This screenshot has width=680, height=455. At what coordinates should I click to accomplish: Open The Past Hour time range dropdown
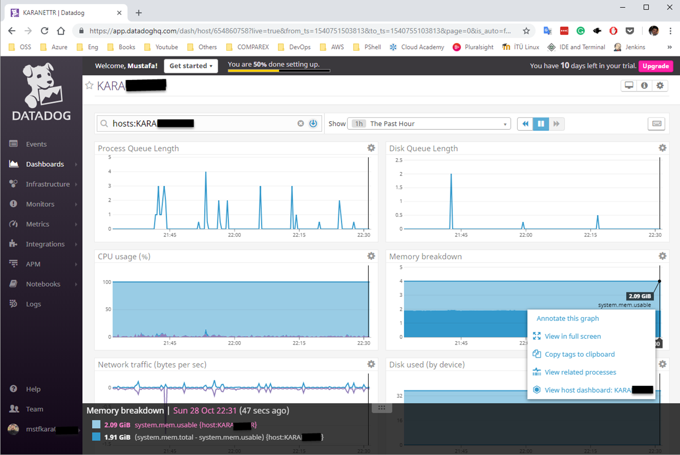pos(429,124)
